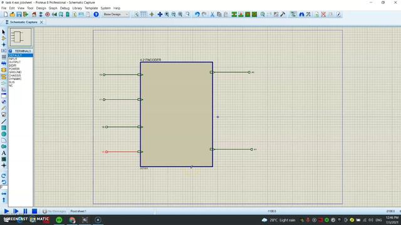Viewport: 401px width, 225px height.
Task: Select the 2D Graphics Circle tool
Action: click(4, 134)
